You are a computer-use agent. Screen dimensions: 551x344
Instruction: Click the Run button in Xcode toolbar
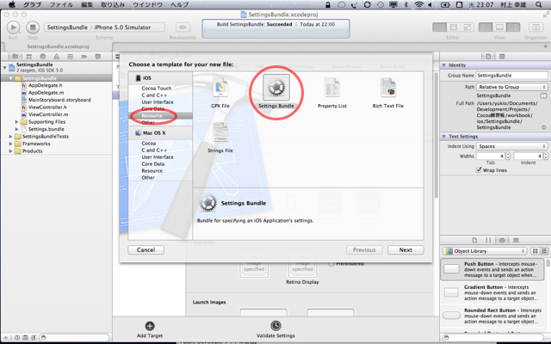coord(13,28)
